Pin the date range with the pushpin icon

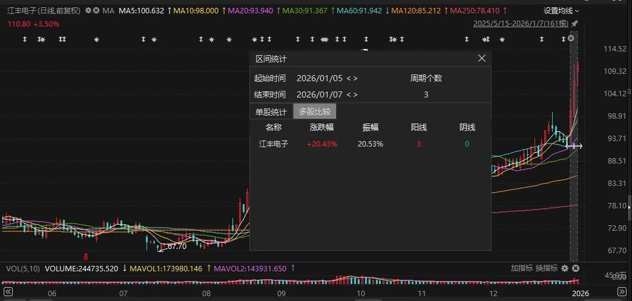point(574,24)
